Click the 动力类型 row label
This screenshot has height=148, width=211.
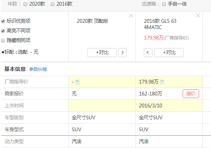coord(14,141)
